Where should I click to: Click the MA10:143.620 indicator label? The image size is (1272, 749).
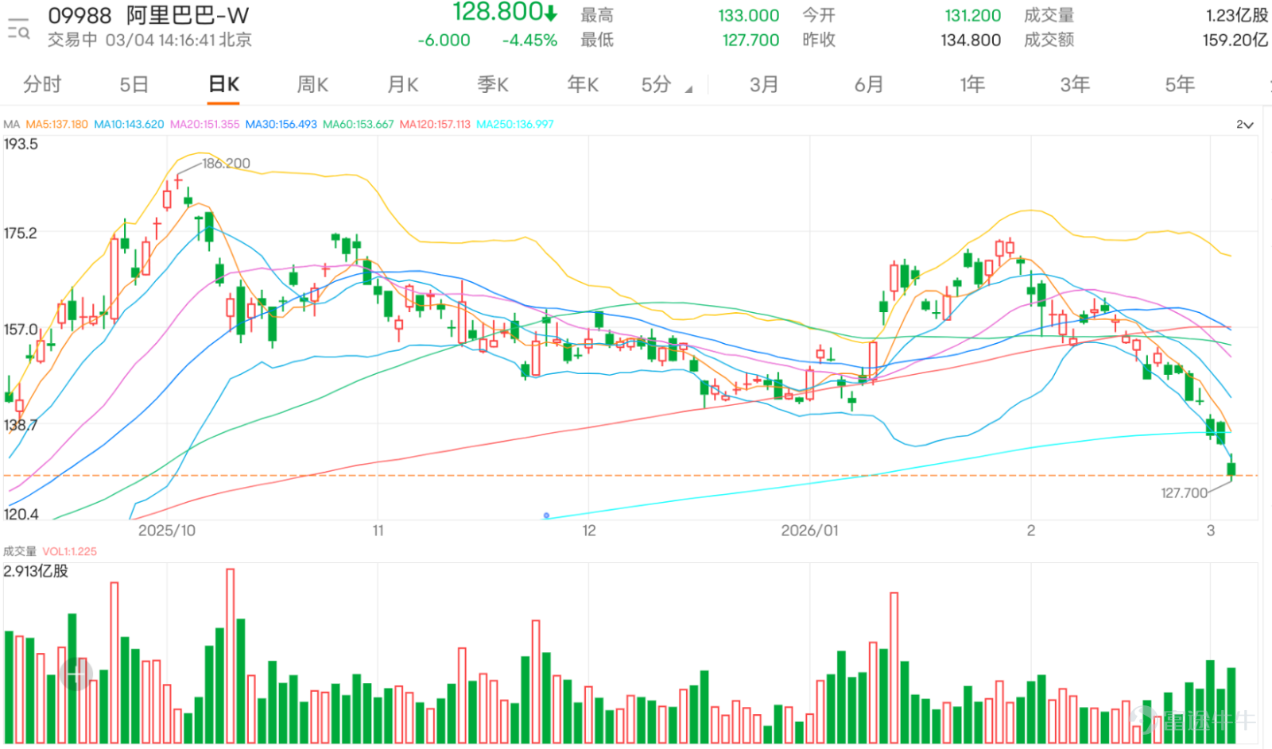(129, 125)
